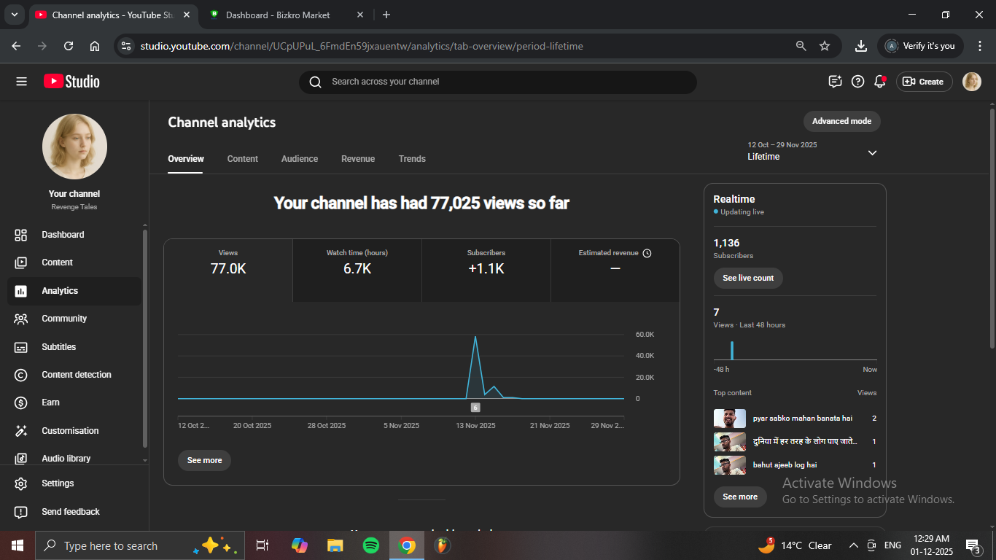
Task: Click the account avatar in top bar
Action: [x=971, y=82]
